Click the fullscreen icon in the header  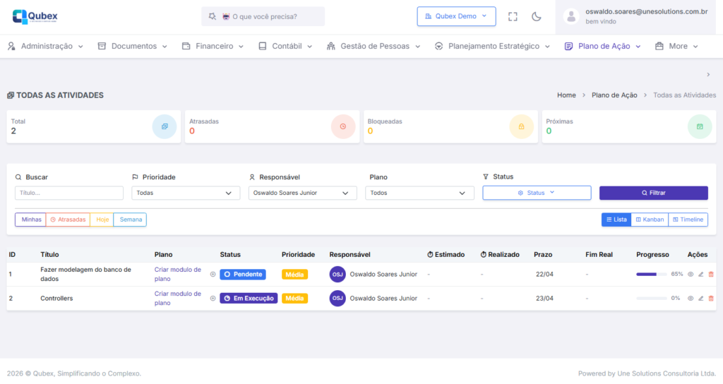(513, 16)
